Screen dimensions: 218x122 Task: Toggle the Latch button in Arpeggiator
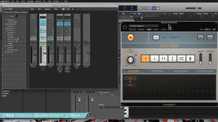[156, 37]
